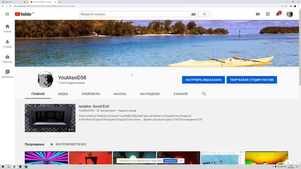This screenshot has height=169, width=301.
Task: Open File Explorer from the taskbar
Action: pyautogui.click(x=8, y=167)
